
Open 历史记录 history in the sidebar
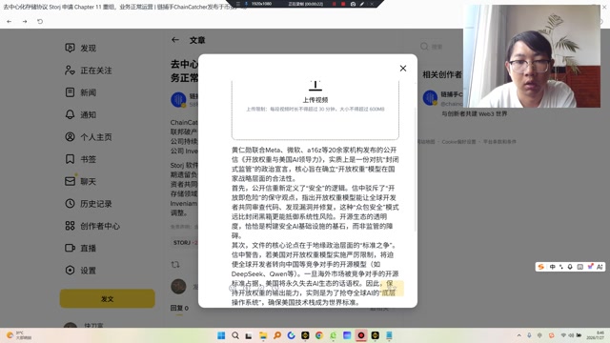88,203
